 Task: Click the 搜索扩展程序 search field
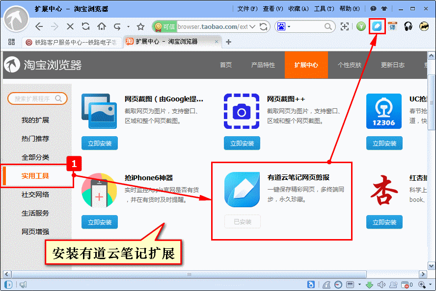click(x=37, y=98)
